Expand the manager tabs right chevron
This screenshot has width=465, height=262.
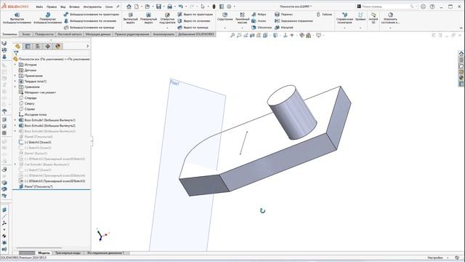click(87, 46)
